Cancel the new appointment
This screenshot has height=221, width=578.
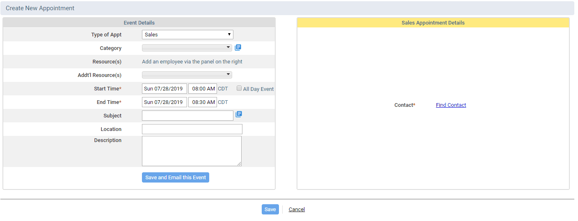pos(297,210)
